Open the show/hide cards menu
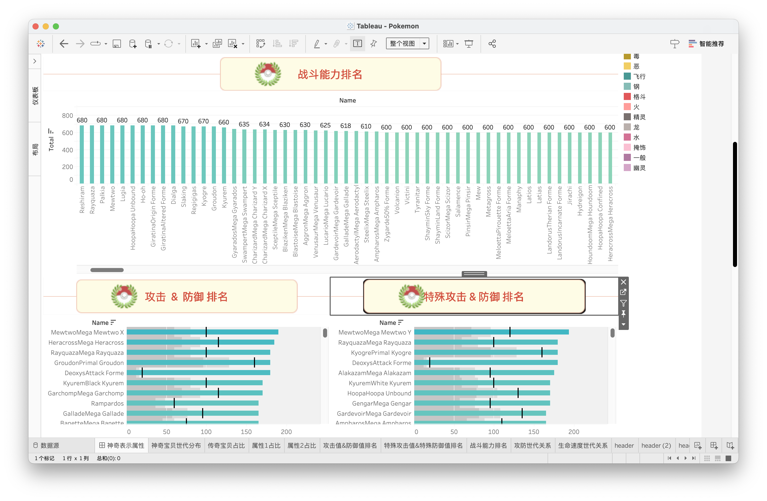Image resolution: width=767 pixels, height=501 pixels. 448,43
